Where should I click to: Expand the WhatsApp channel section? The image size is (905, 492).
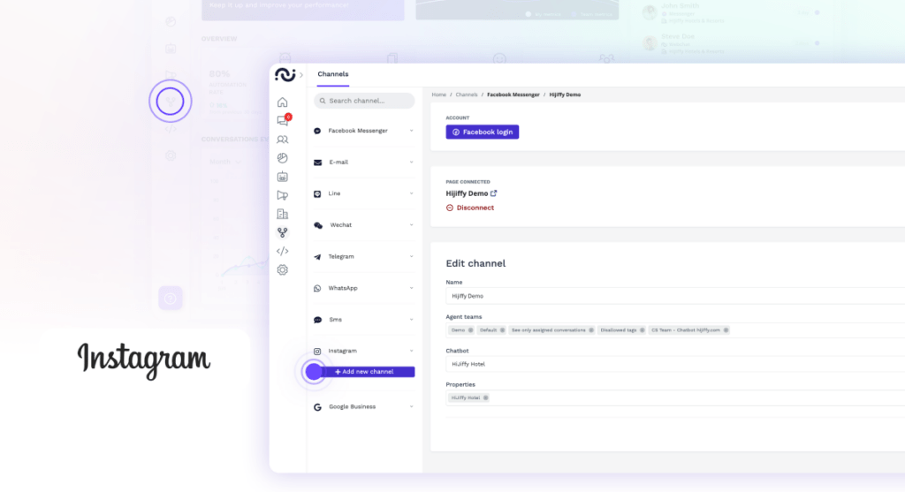(411, 288)
